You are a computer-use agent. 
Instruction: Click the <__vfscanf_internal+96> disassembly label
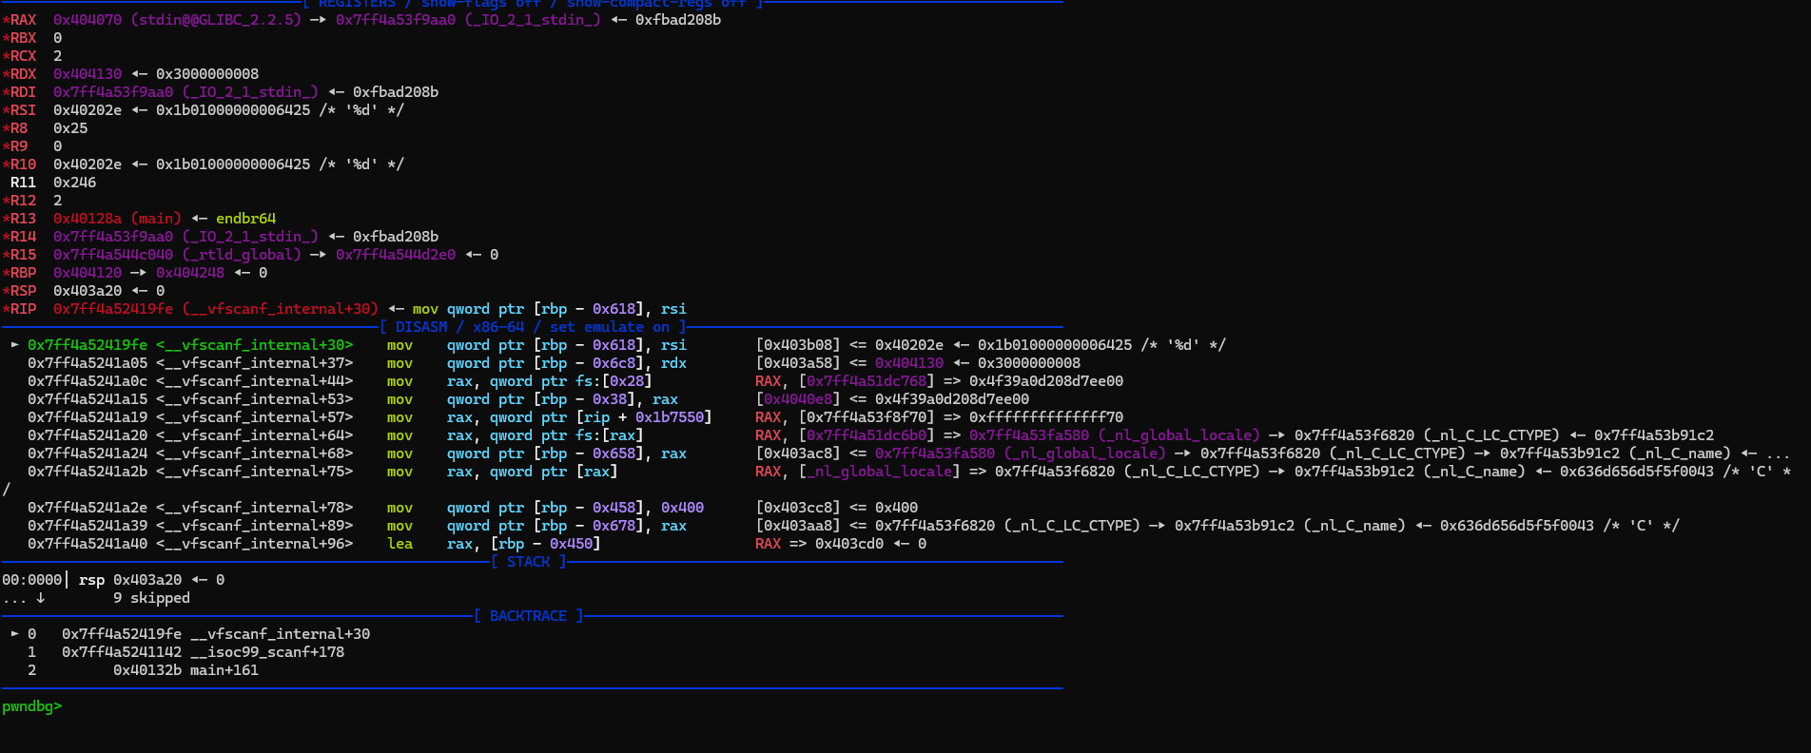click(x=254, y=544)
